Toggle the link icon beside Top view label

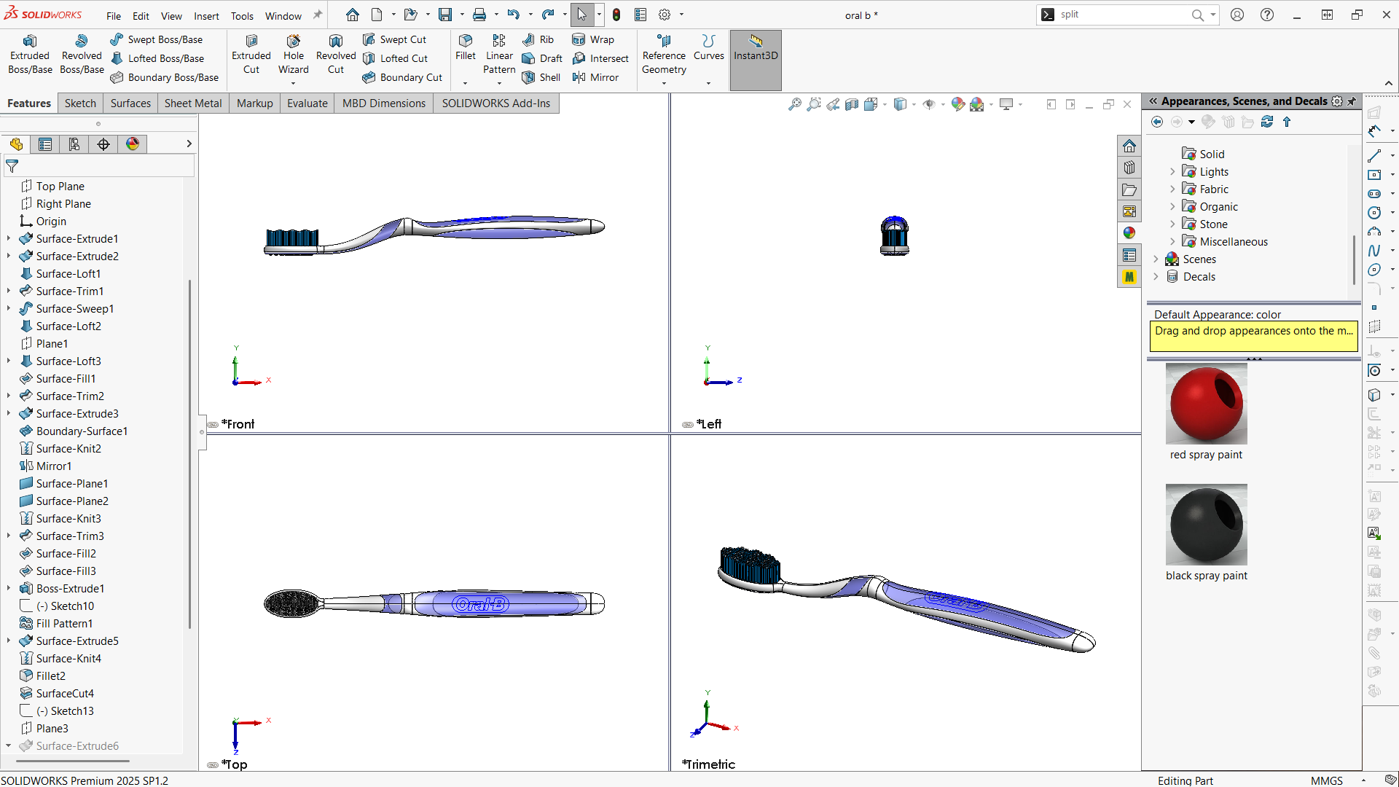click(x=213, y=765)
